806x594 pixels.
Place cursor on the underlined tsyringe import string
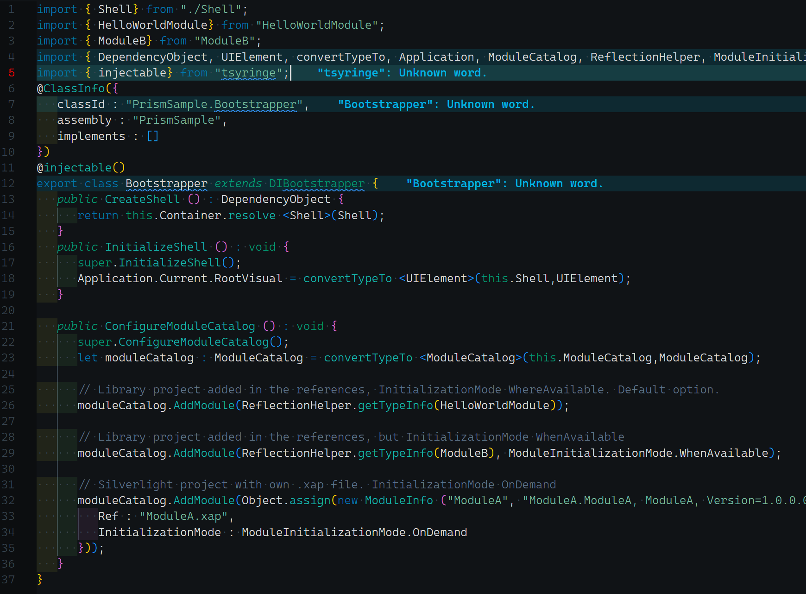pos(248,73)
